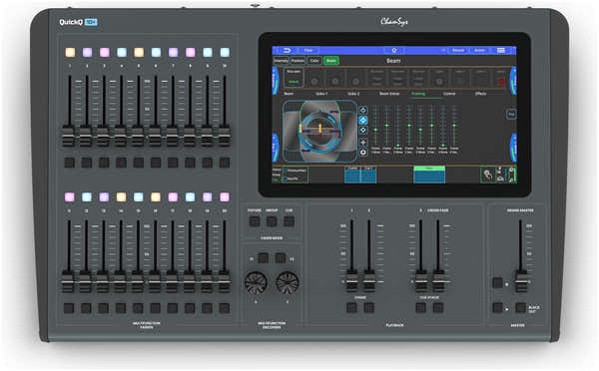Push the left page button above encoder A
Viewport: 599px width, 371px height.
(x=263, y=258)
